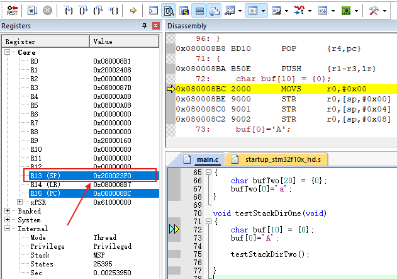The width and height of the screenshot is (397, 279).
Task: Click highlighted MOVS r0,#0x00 disassembly line
Action: pyautogui.click(x=286, y=89)
